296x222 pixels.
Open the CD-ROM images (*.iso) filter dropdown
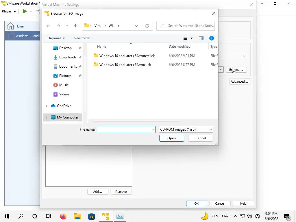click(x=186, y=129)
